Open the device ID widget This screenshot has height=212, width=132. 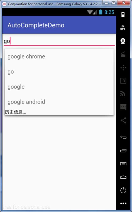pyautogui.click(x=123, y=81)
